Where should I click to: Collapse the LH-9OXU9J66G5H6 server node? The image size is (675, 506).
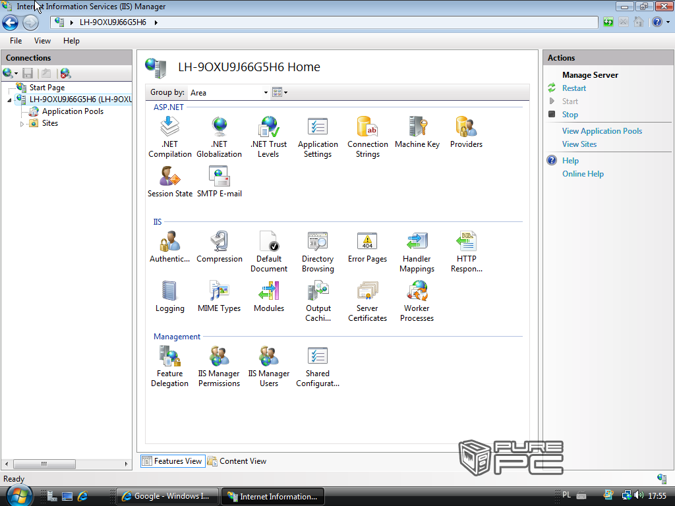tap(9, 100)
